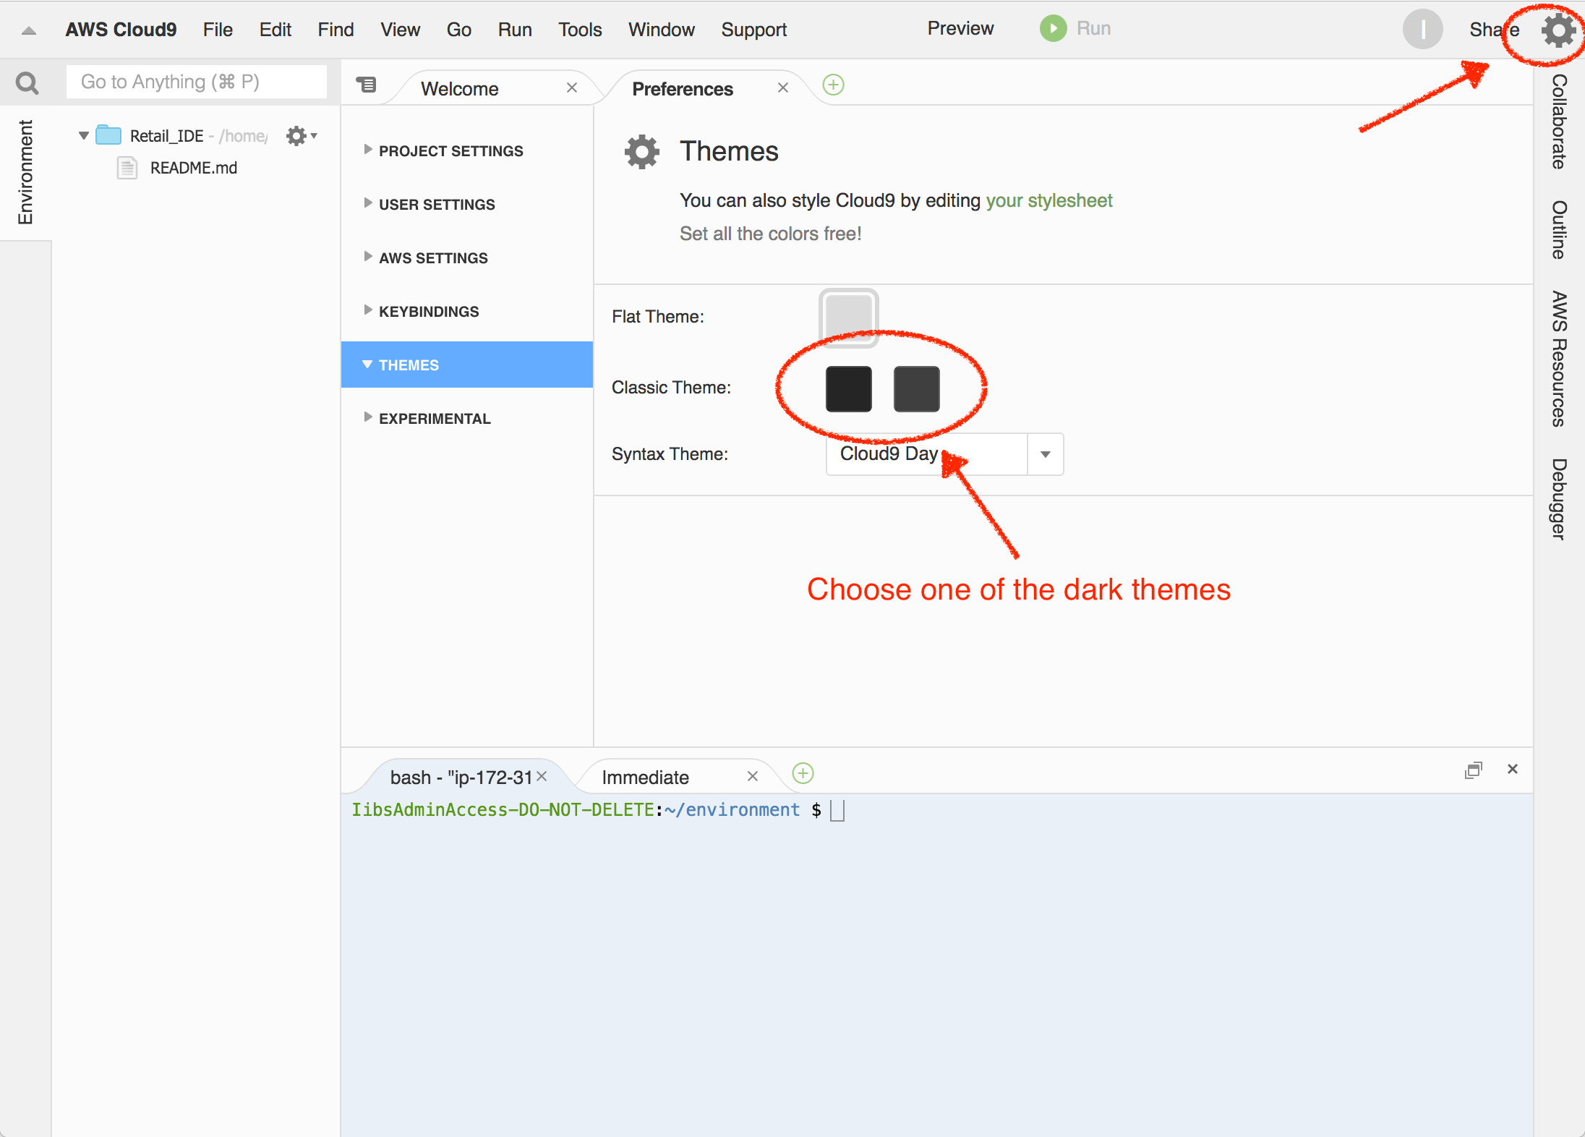Open the View menu

pos(401,30)
